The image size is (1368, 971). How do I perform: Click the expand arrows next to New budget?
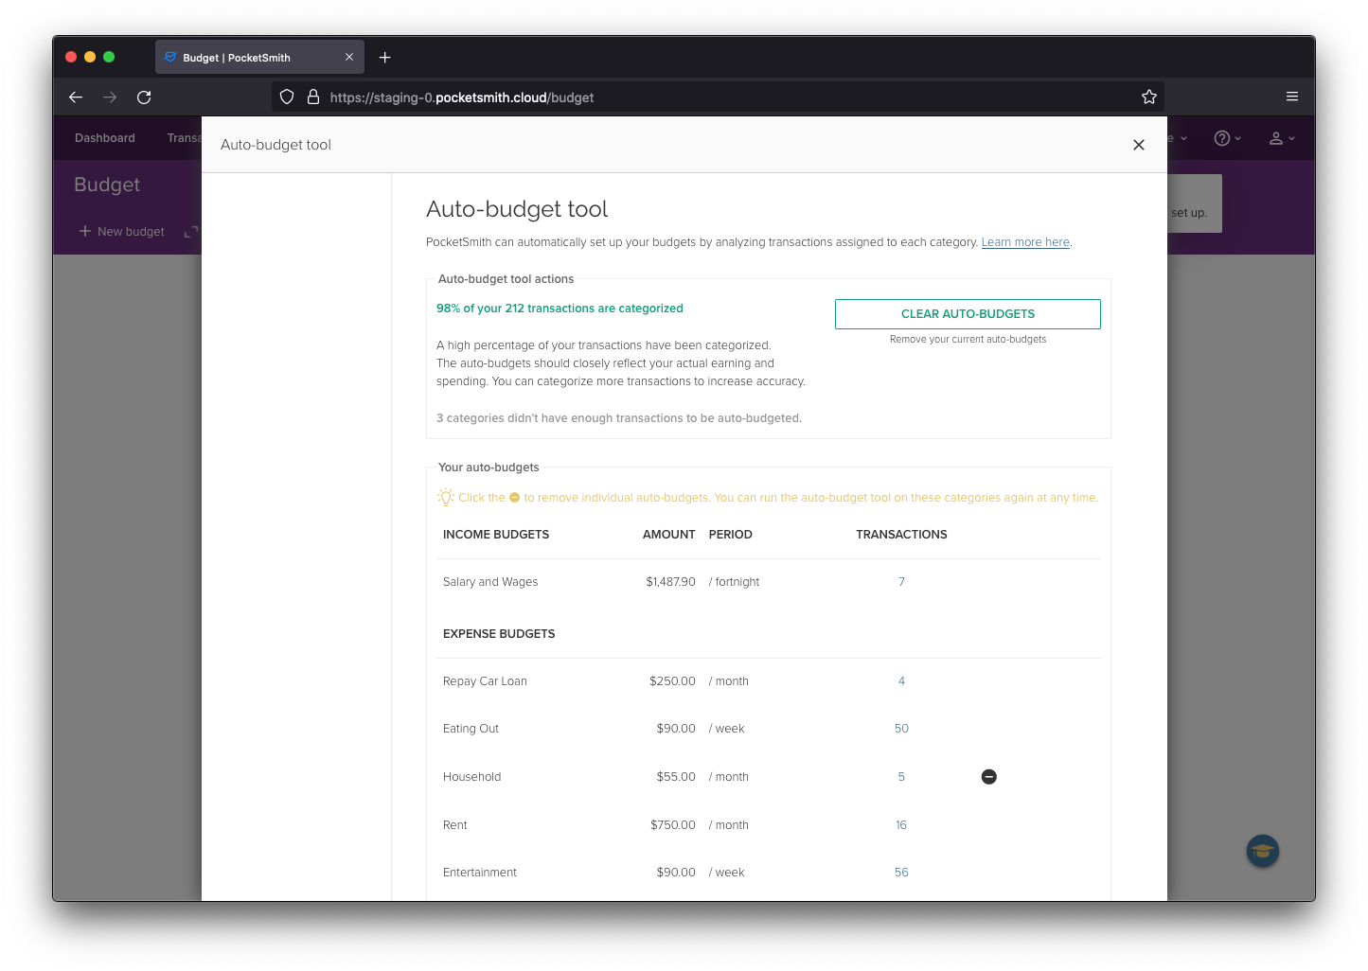190,231
